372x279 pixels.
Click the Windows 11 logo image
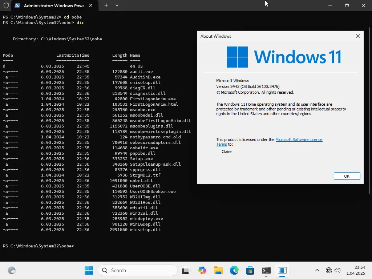click(284, 57)
